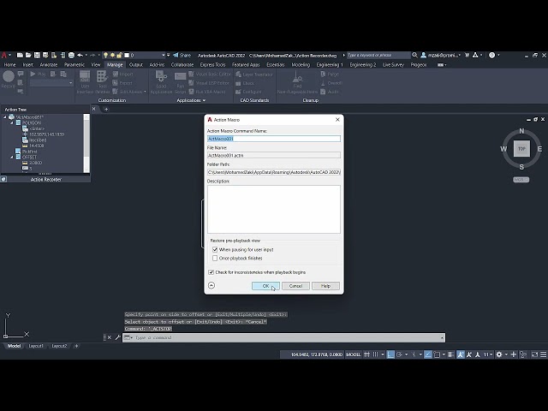Toggle lineweight display in status bar
The height and width of the screenshot is (411, 548).
(451, 354)
